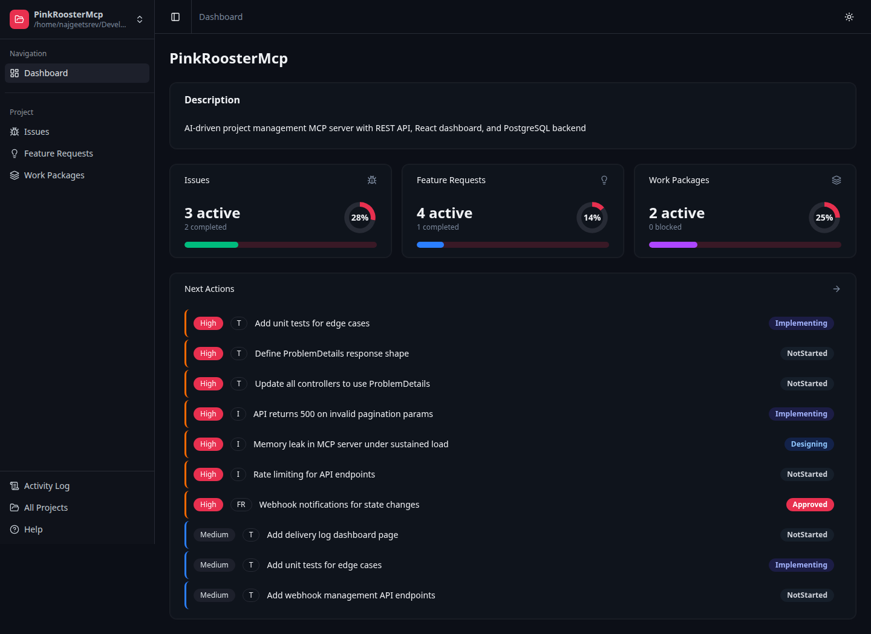
Task: Open the Activity Log link
Action: [x=77, y=486]
